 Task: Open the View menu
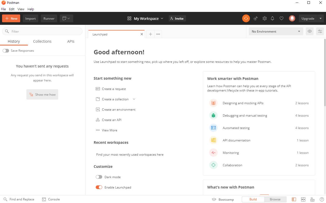[21, 9]
